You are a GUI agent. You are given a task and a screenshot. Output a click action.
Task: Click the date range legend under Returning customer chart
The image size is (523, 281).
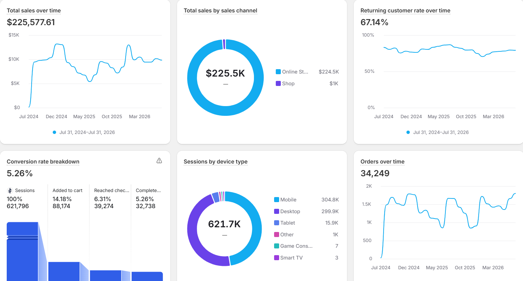click(x=437, y=132)
